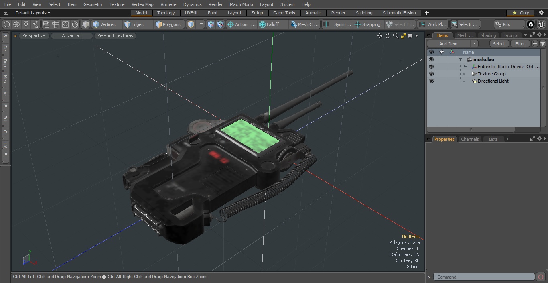The width and height of the screenshot is (548, 283).
Task: Click the cube icon left of Action Center
Action: 220,24
